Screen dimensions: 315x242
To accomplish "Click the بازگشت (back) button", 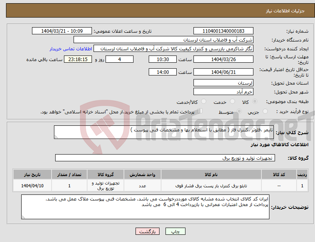I will click(x=148, y=231).
